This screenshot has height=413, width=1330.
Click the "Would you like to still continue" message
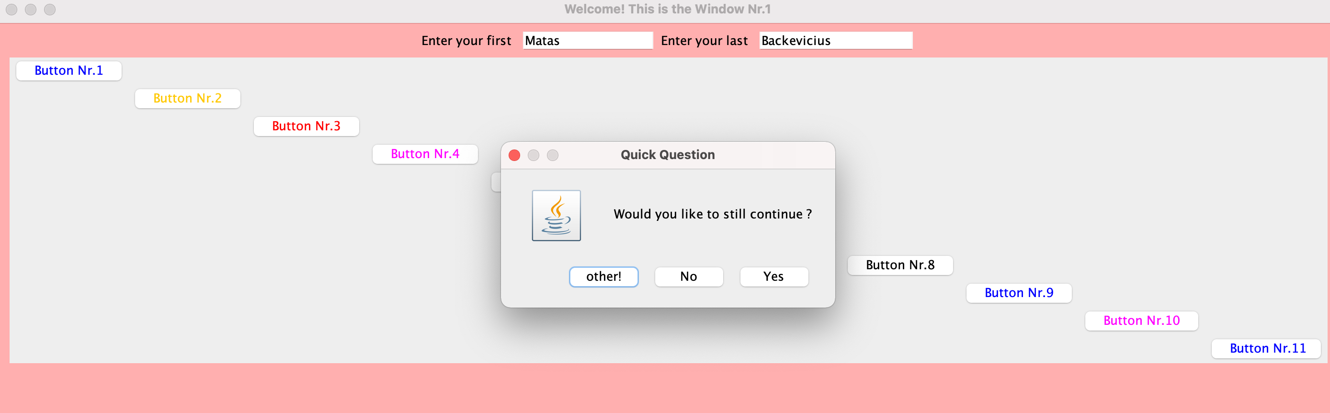713,215
